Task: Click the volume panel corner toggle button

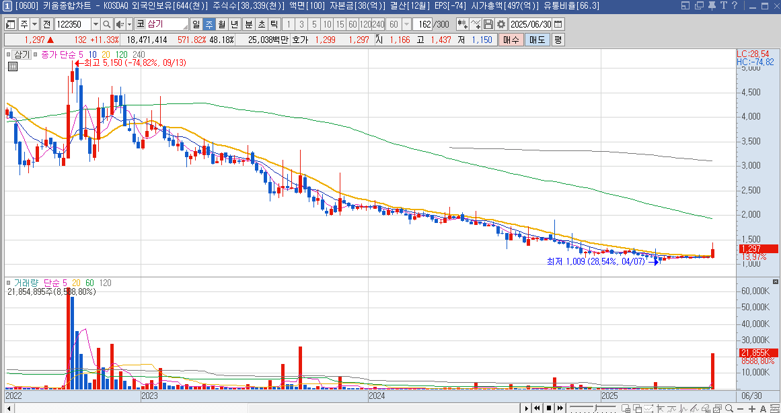Action: click(x=776, y=281)
